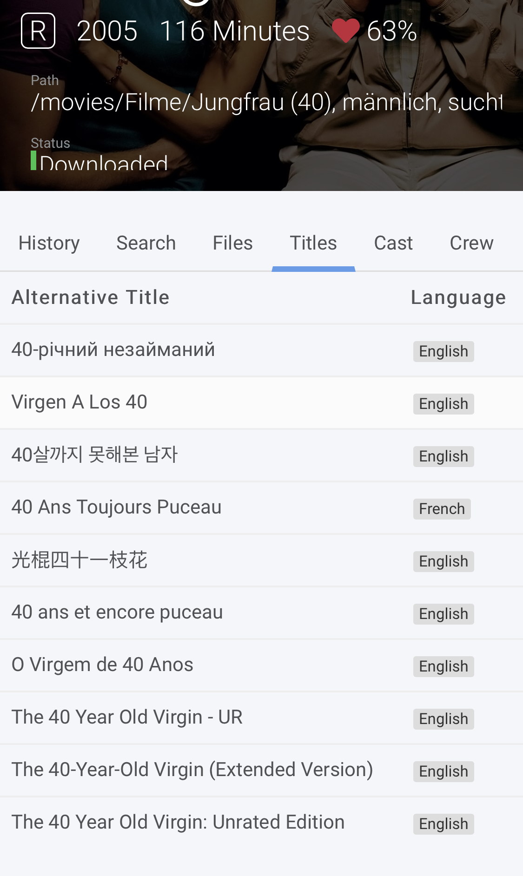Viewport: 523px width, 876px height.
Task: Click the Downloaded status text
Action: [x=104, y=163]
